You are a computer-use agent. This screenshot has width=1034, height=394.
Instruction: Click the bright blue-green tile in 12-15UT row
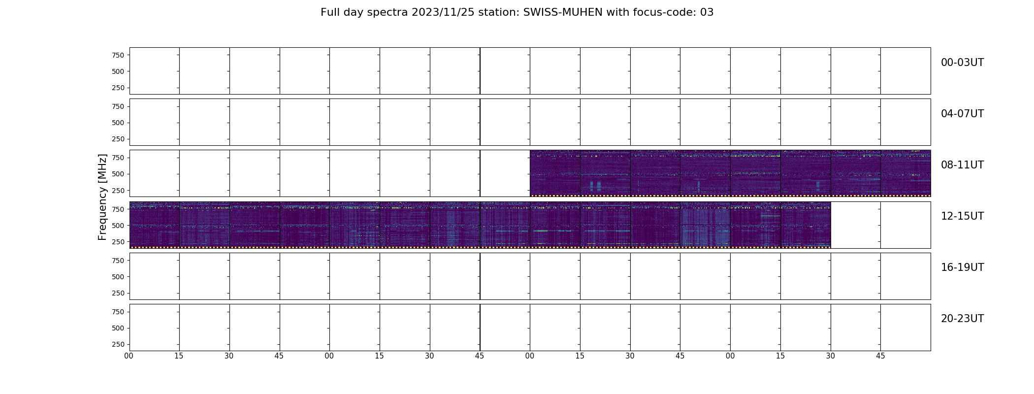pos(705,225)
